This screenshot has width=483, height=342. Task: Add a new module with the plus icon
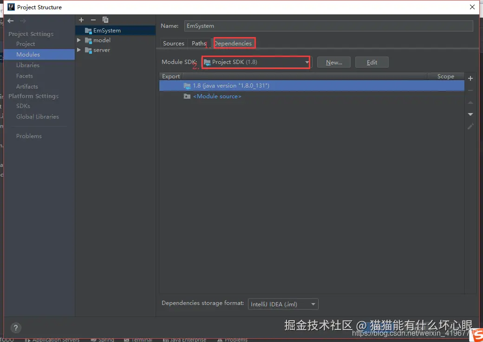pos(81,20)
